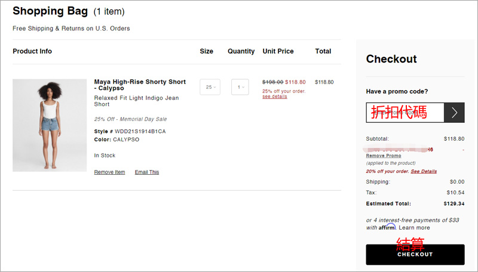Click the black CHECKOUT button
Viewport: 478px width, 272px height.
(x=415, y=254)
